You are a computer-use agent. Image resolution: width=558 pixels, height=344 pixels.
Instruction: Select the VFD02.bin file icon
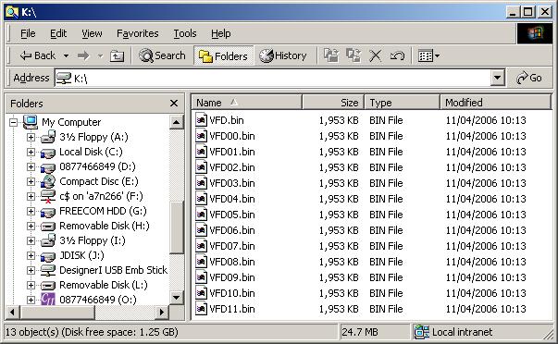pyautogui.click(x=201, y=167)
